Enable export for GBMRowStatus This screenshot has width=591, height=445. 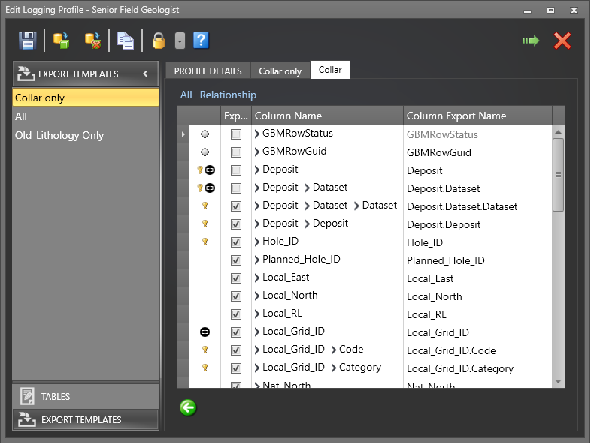tap(236, 134)
